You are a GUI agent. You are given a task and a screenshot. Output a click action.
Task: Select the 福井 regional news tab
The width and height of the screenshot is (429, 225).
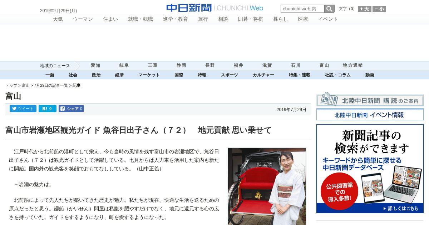(238, 65)
